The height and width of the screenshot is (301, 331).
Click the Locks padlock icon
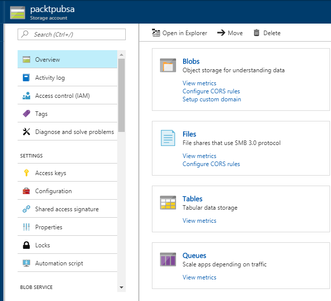[26, 245]
